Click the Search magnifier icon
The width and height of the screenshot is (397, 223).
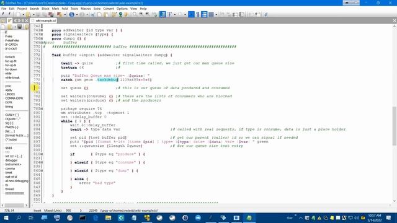[135, 14]
